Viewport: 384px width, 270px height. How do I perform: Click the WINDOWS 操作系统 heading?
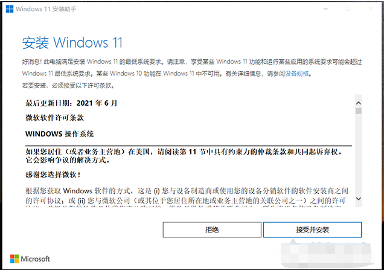pos(60,133)
